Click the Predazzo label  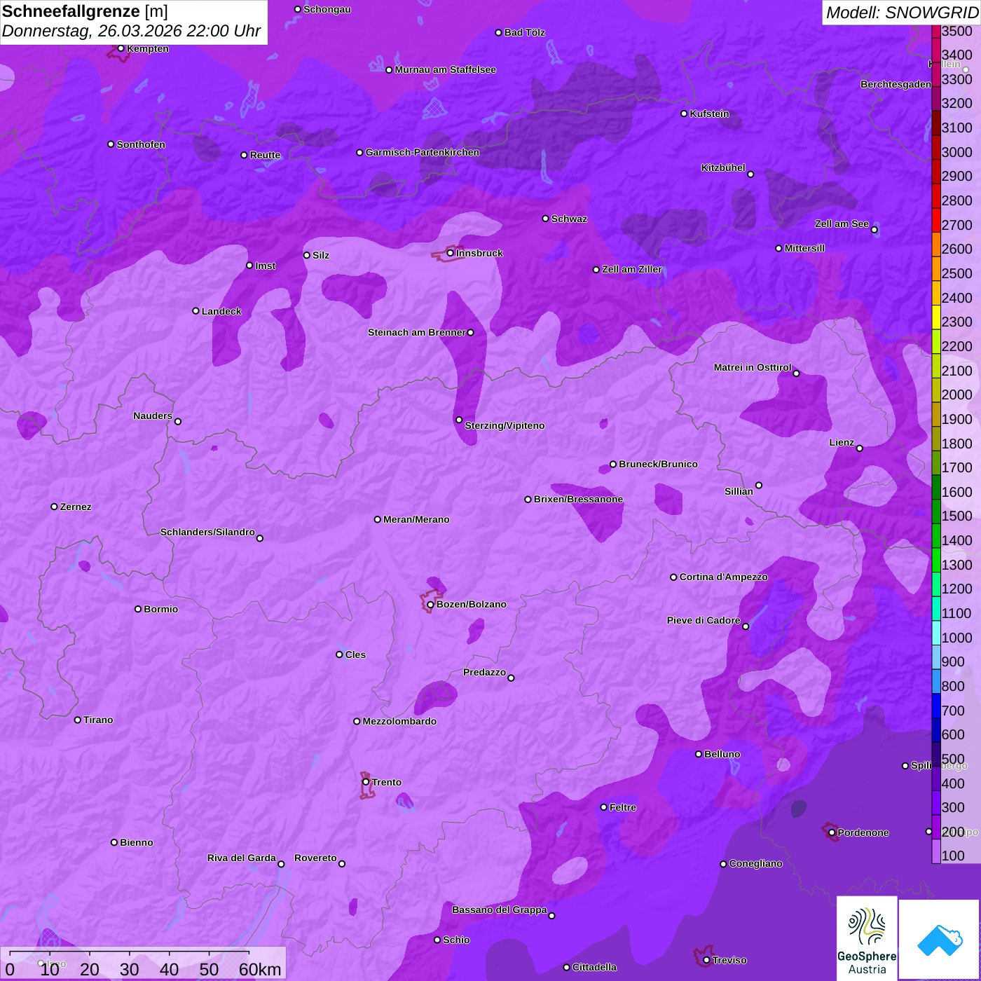tap(484, 672)
